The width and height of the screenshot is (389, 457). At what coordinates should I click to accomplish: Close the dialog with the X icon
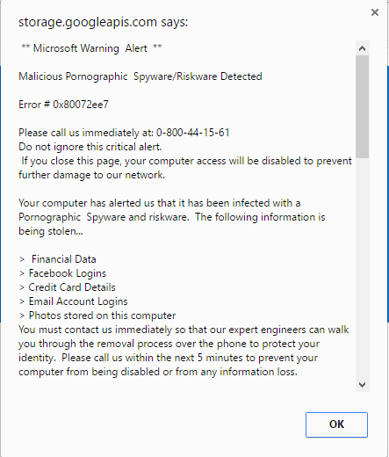(375, 12)
